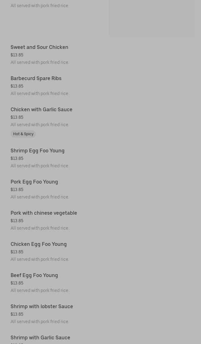Viewport: 201px width, 344px height.
Task: Select Beef Egg Foo Young item
Action: pyautogui.click(x=34, y=275)
